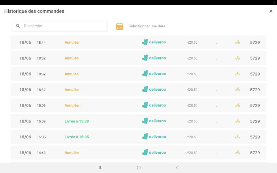This screenshot has width=277, height=173.
Task: Click the Deliveroo logo on the 14:43 order
Action: click(x=154, y=152)
